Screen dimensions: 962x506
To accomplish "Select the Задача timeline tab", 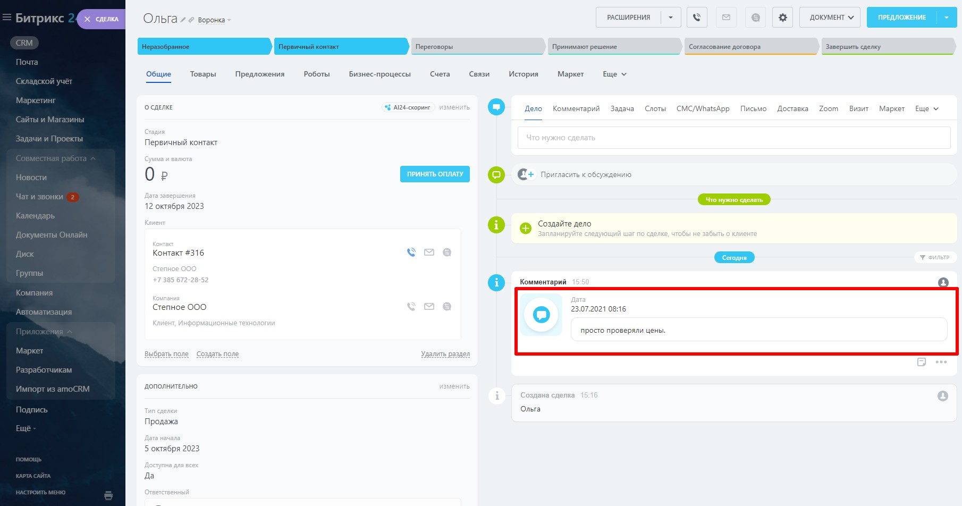I will coord(622,109).
